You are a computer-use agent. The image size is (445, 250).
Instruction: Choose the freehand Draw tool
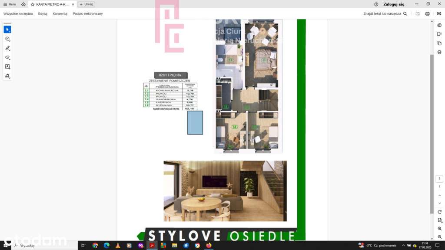tap(7, 58)
